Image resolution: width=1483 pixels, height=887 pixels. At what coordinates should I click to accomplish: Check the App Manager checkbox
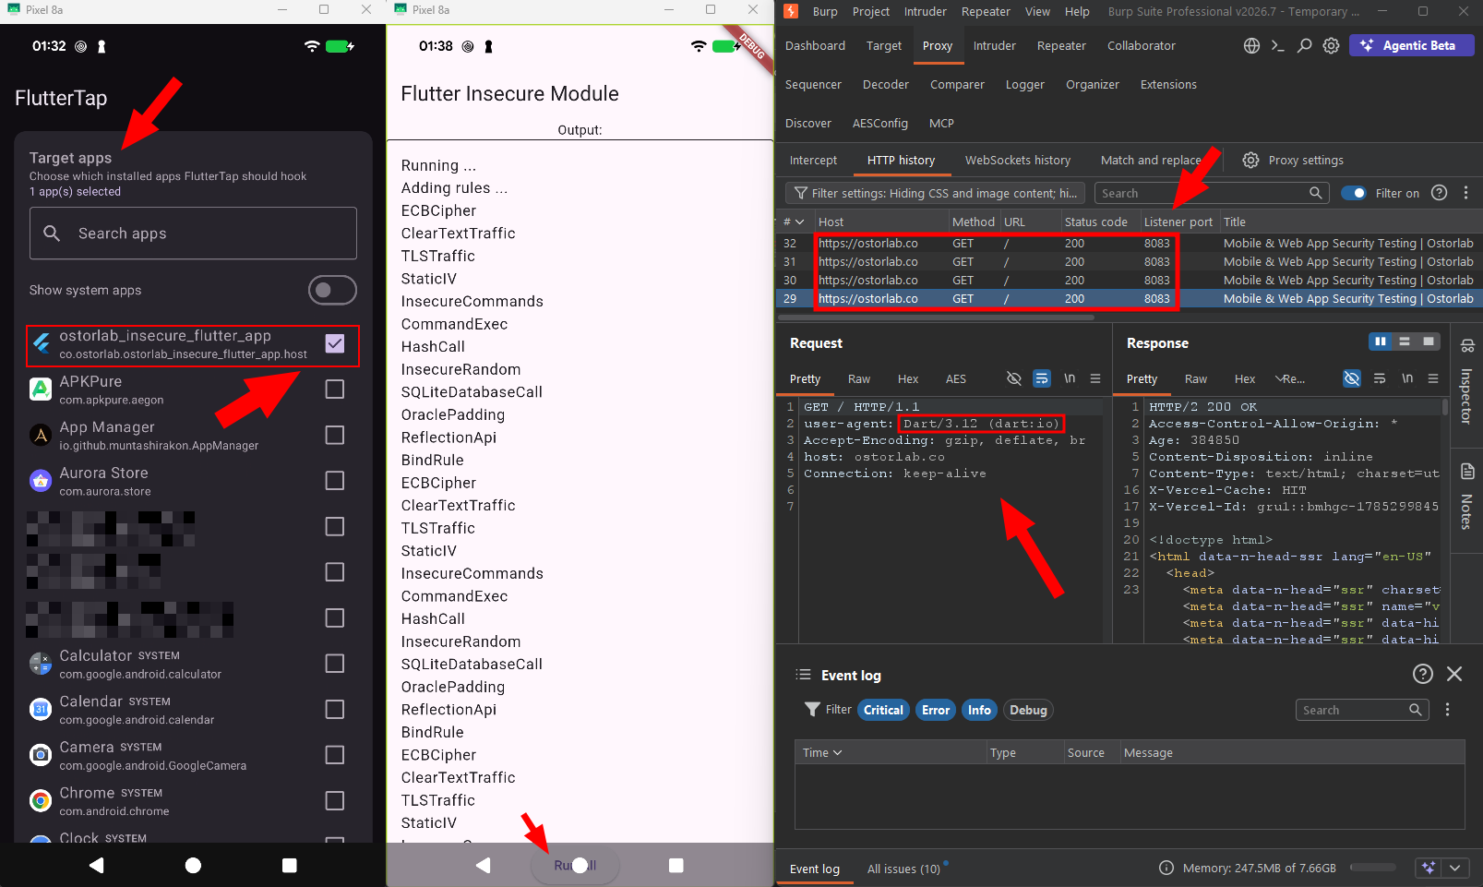click(335, 435)
